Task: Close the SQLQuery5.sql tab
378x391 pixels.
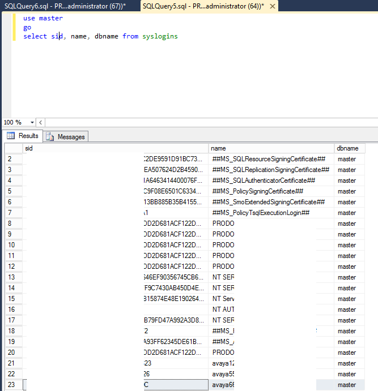Action: 273,6
